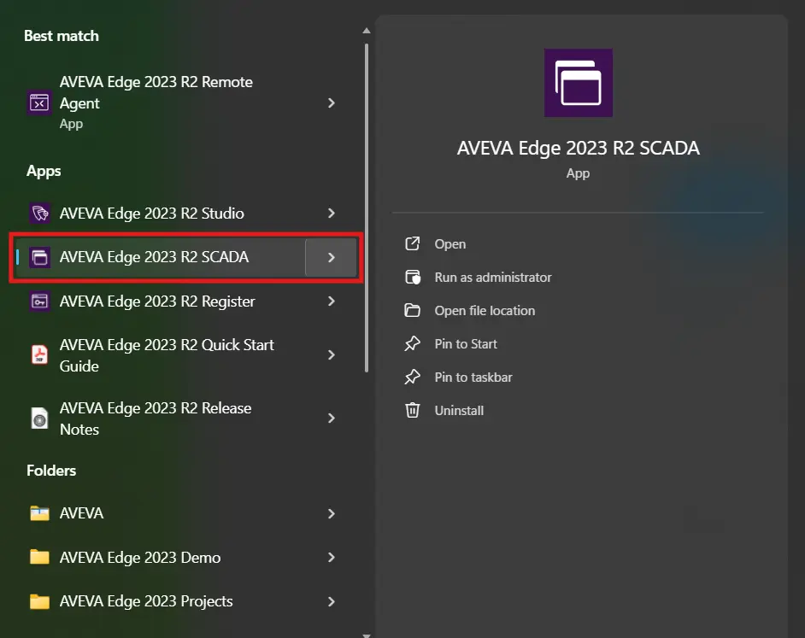Click the Quick Start Guide PDF icon
The height and width of the screenshot is (638, 805).
pyautogui.click(x=39, y=355)
